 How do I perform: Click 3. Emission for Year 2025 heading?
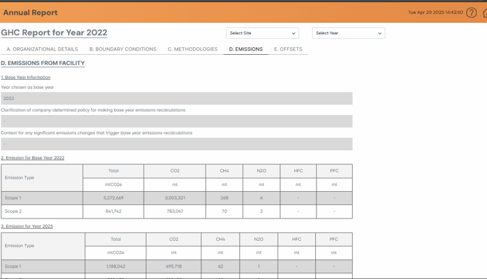pyautogui.click(x=27, y=226)
